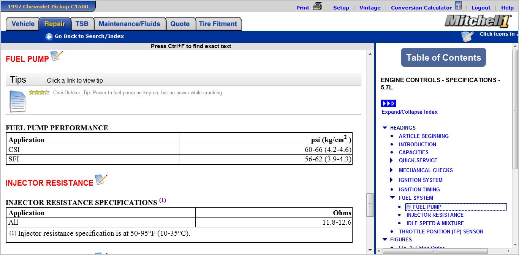Screen dimensions: 519x255
Task: Click the SFI value 56-62 (3.9-4.3)
Action: (328, 159)
